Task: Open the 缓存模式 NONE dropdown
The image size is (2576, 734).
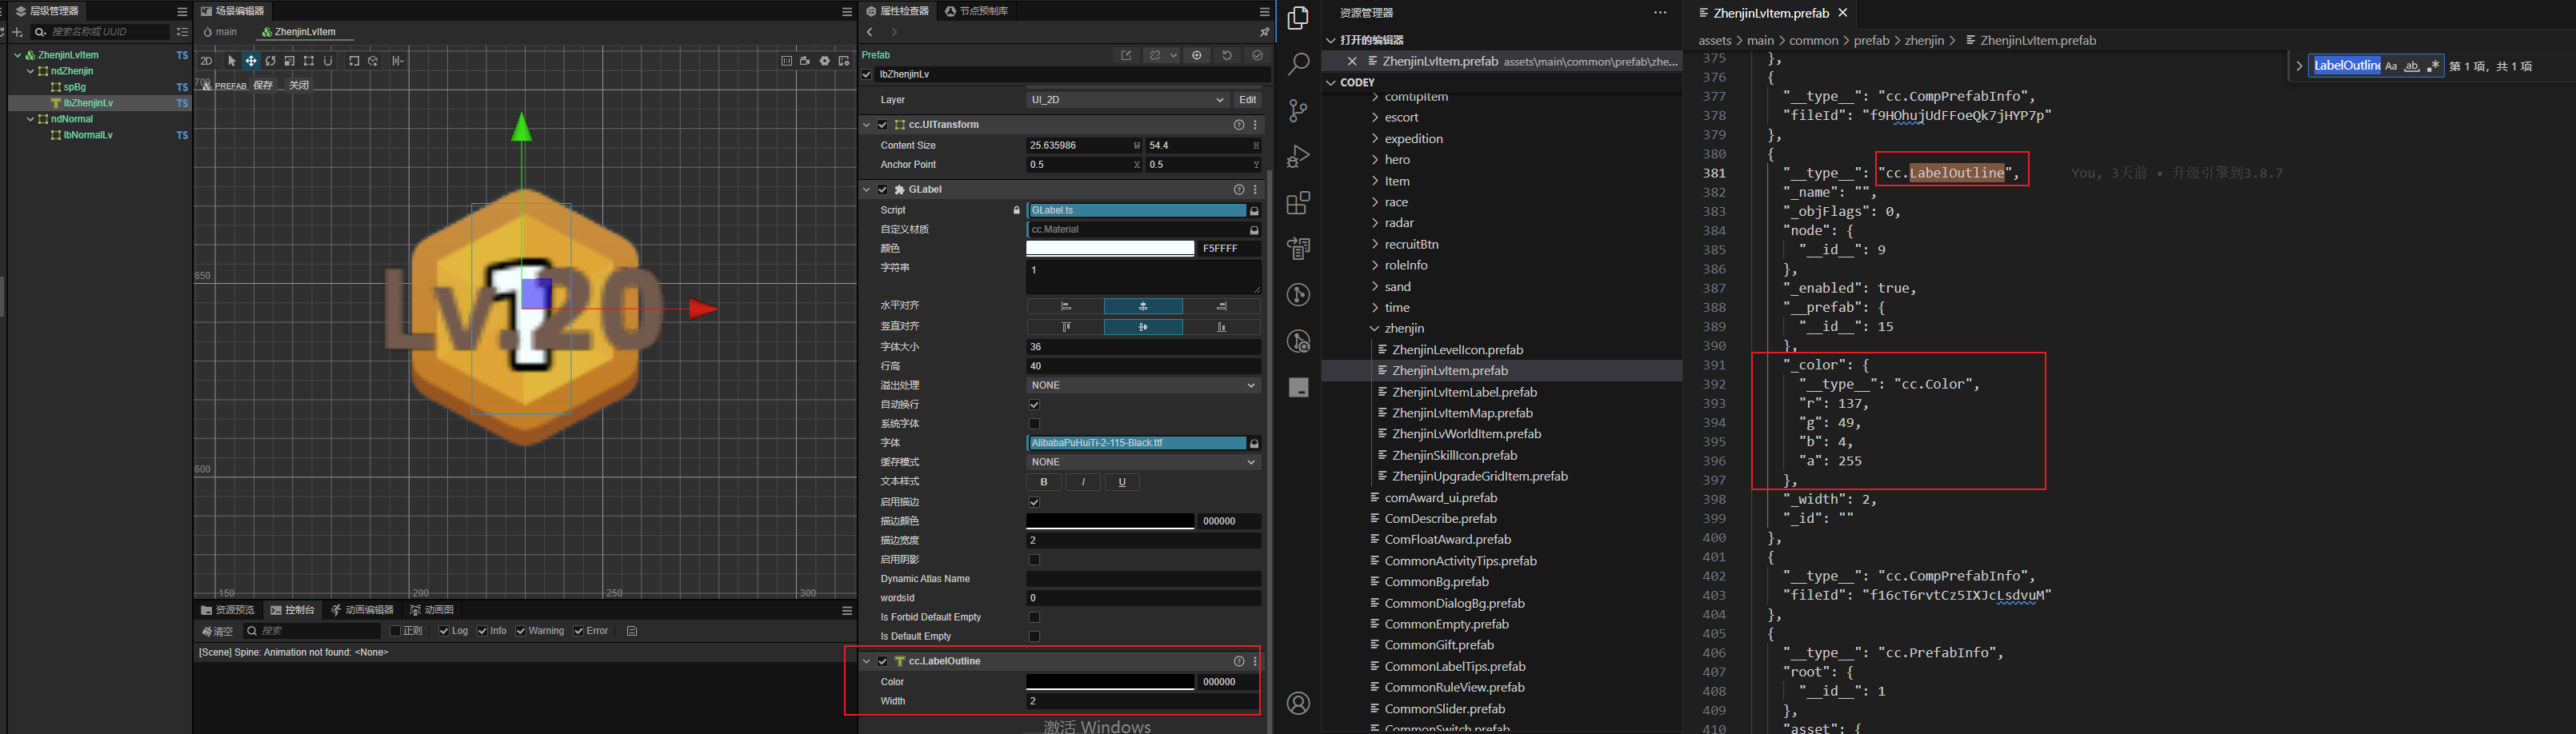Action: (x=1143, y=462)
